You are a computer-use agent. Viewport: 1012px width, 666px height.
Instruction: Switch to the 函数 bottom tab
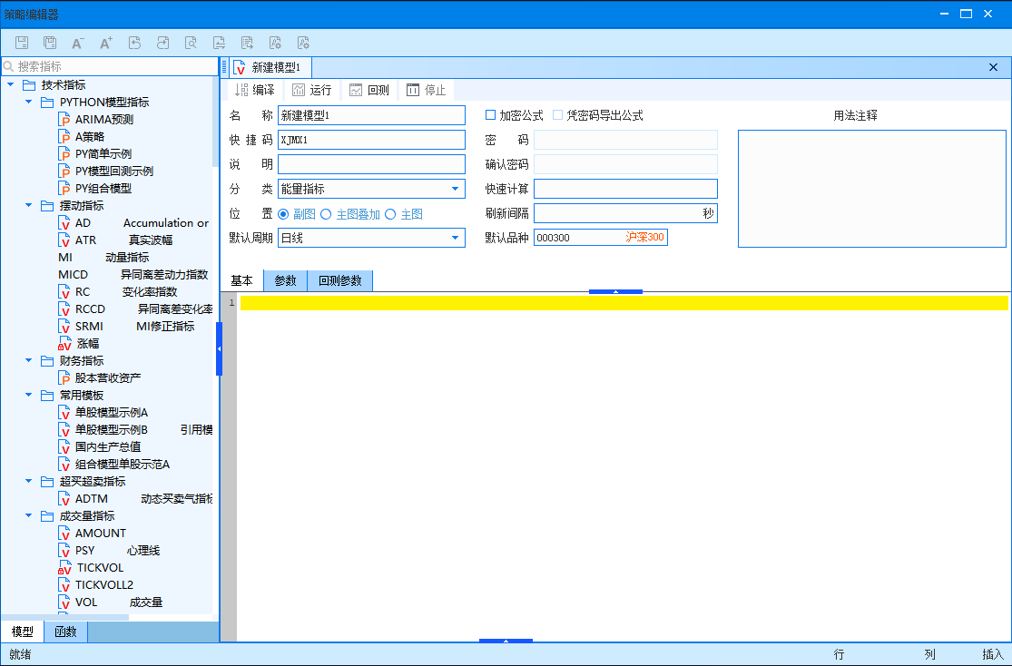coord(66,632)
